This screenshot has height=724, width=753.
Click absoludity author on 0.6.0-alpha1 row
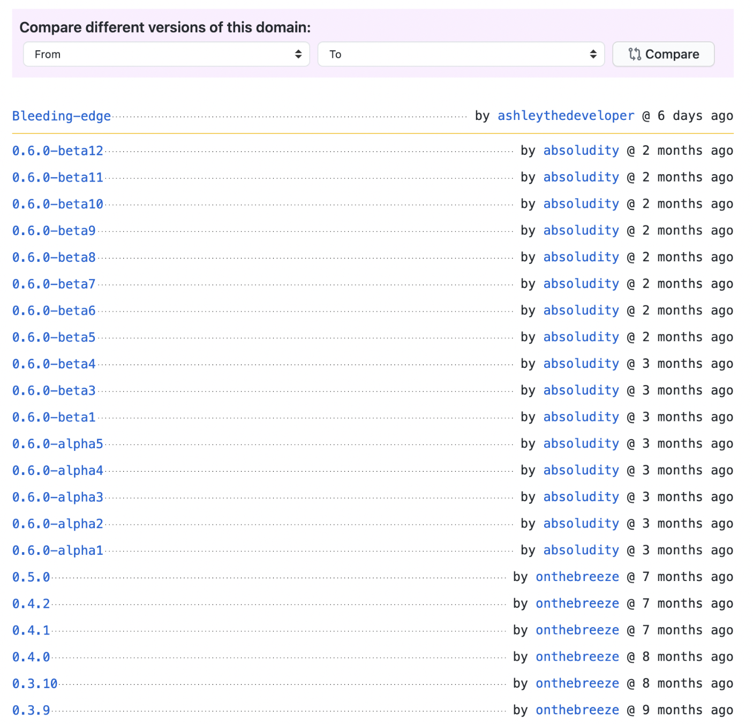581,550
